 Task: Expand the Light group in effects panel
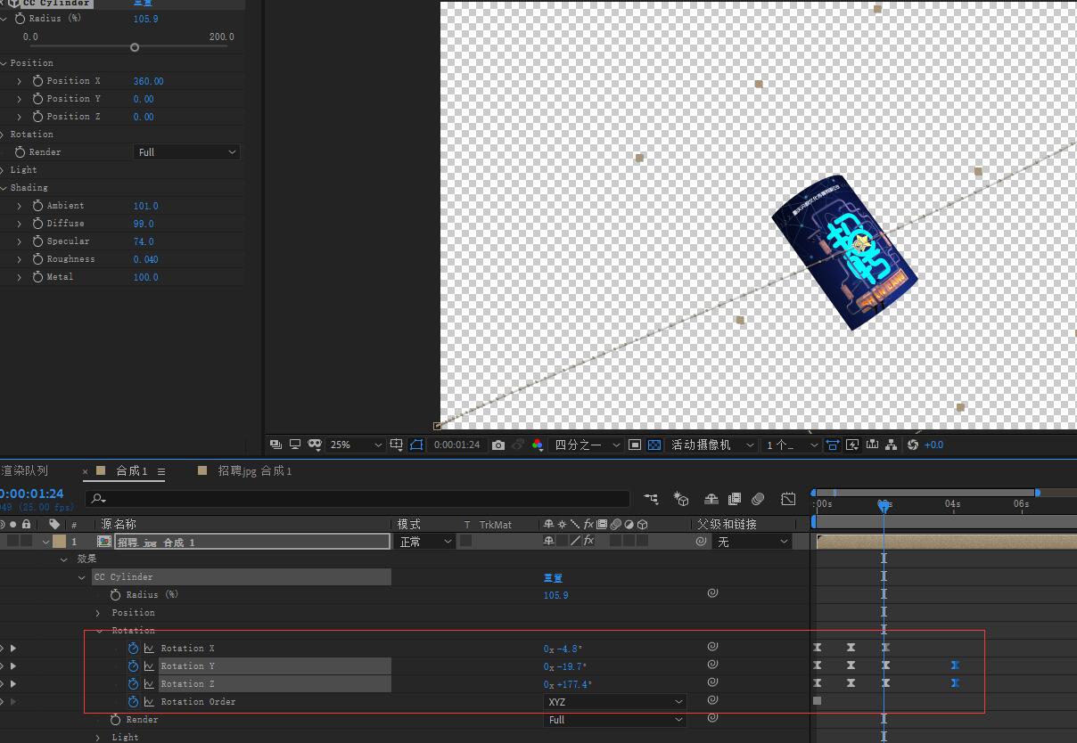point(4,170)
